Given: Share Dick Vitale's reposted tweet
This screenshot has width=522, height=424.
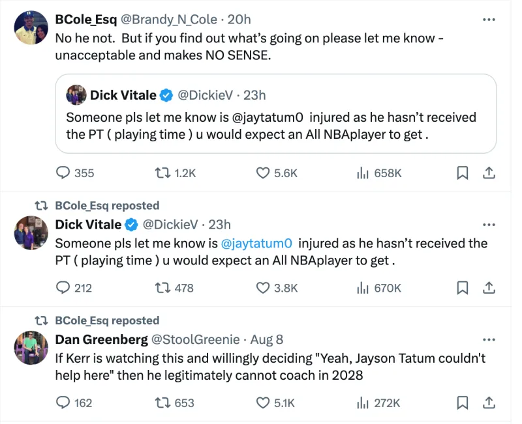Looking at the screenshot, I should tap(488, 287).
